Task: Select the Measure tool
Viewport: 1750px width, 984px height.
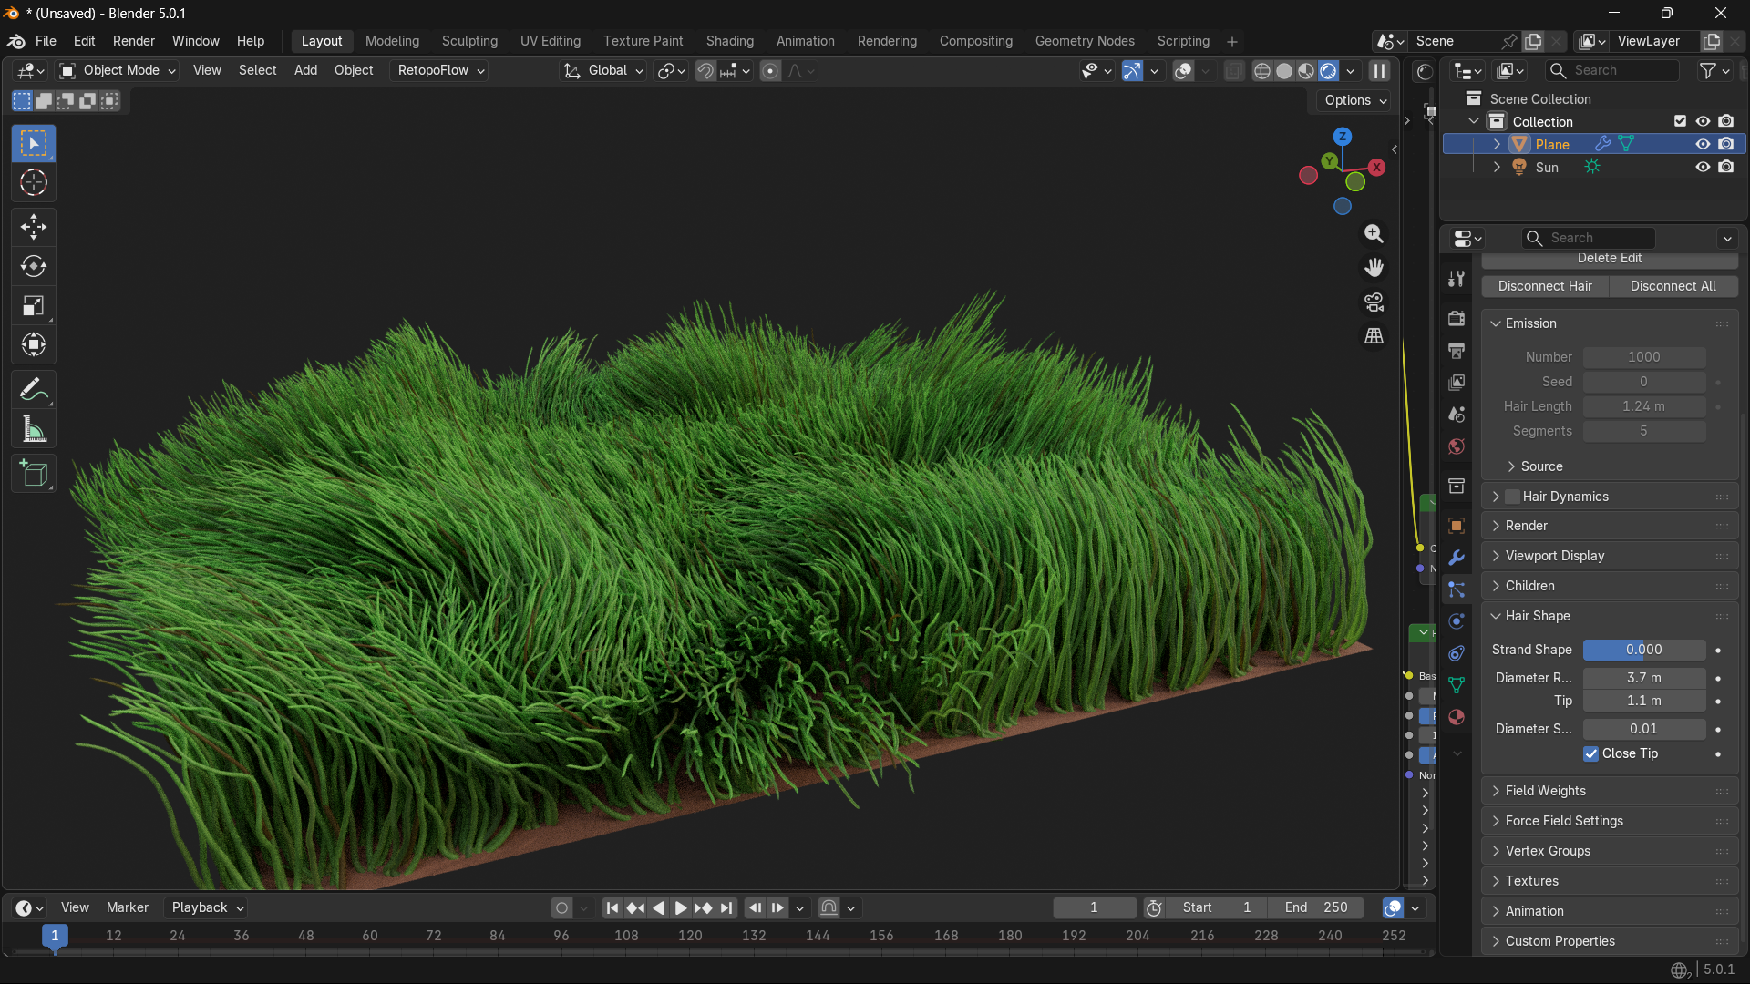Action: pyautogui.click(x=34, y=430)
